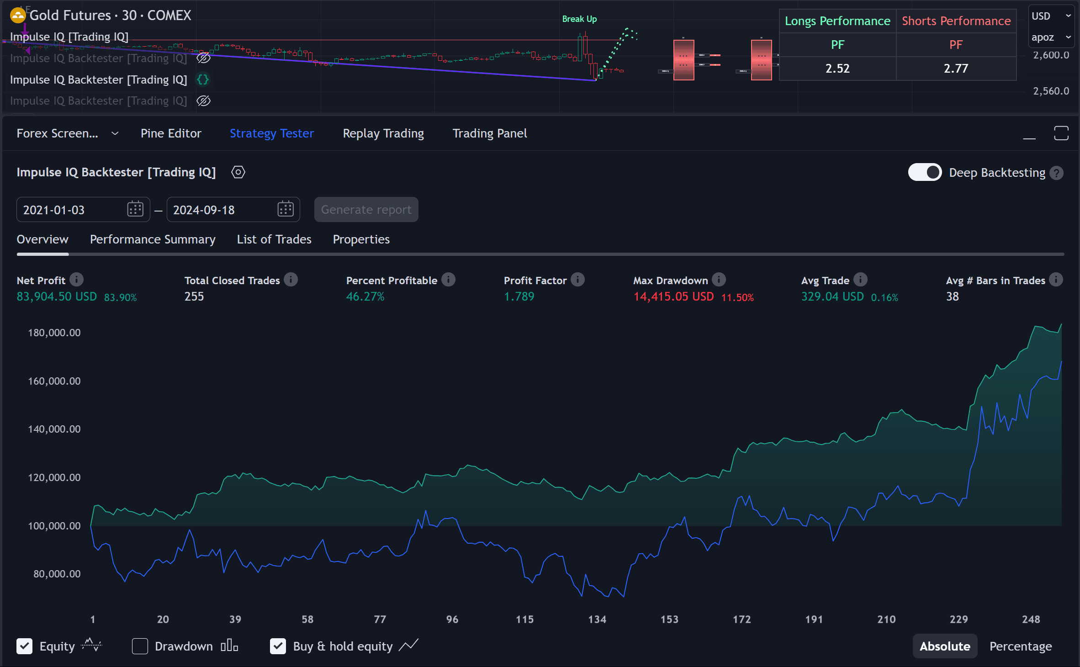Click Longs Performance table header
Screen dimensions: 1080x667
click(837, 21)
